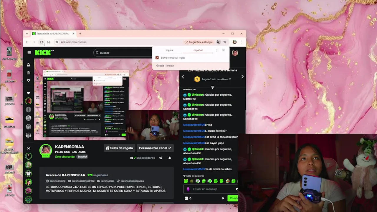This screenshot has width=377, height=212.
Task: Click Subs de regalo button
Action: 119,148
